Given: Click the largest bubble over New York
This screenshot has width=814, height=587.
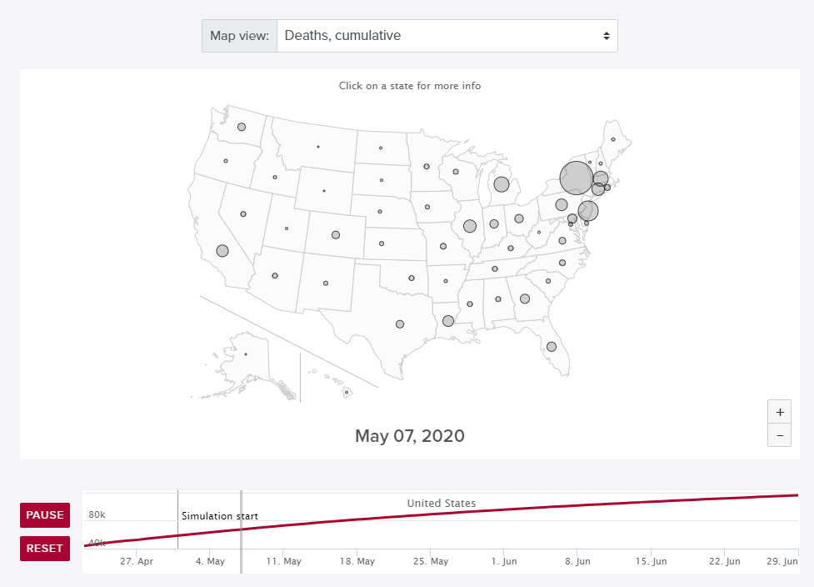Looking at the screenshot, I should pos(576,178).
